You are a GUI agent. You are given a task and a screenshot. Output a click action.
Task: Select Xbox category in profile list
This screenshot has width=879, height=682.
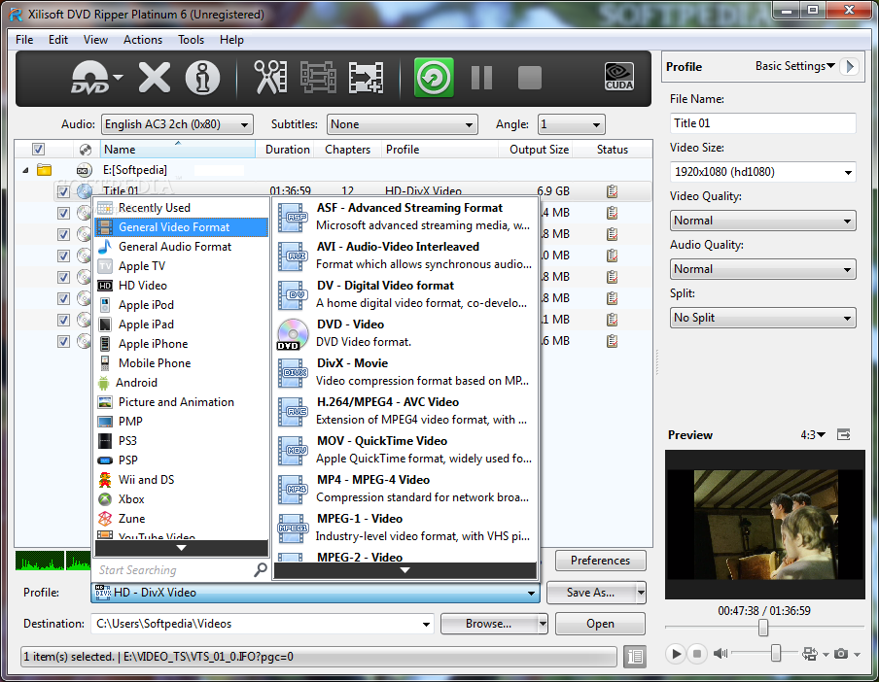point(181,499)
